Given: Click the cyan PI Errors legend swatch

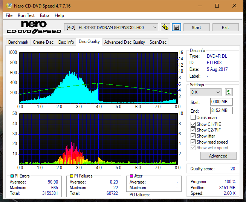Looking at the screenshot, I should tap(12, 176).
